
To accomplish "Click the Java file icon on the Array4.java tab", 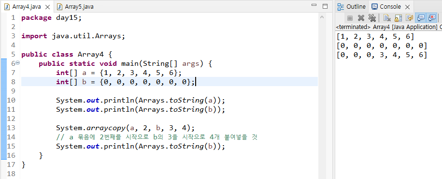I will pyautogui.click(x=7, y=7).
